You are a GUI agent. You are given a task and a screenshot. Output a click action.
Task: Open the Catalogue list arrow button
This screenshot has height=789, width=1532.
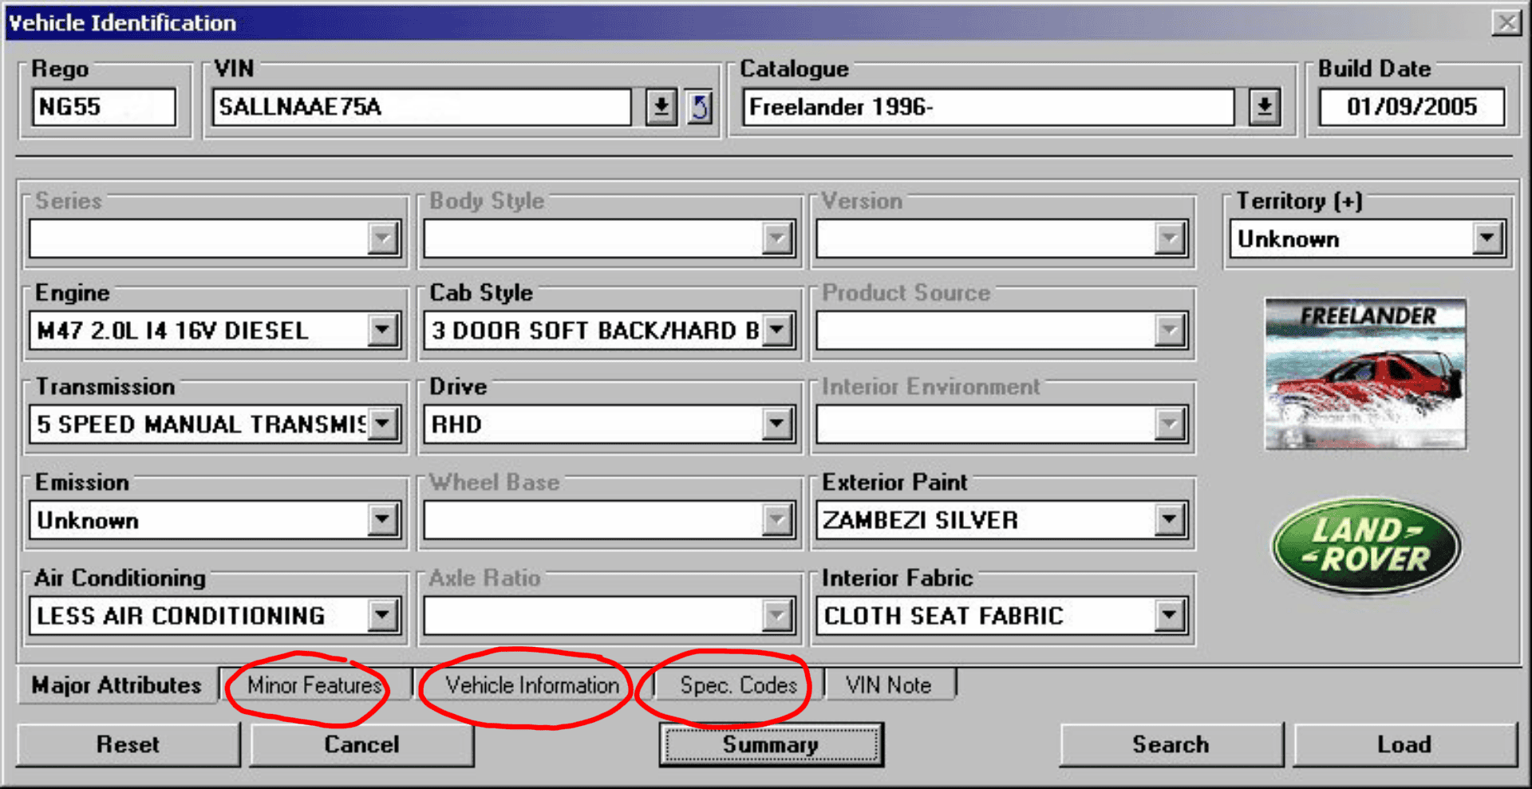(1264, 107)
